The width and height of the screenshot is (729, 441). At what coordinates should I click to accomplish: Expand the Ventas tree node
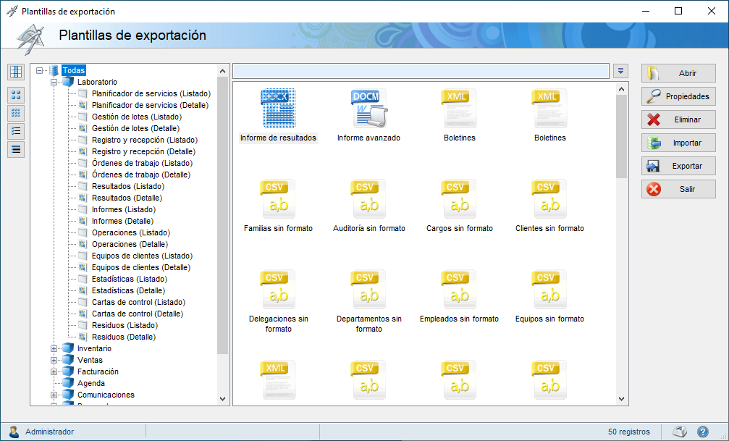54,361
